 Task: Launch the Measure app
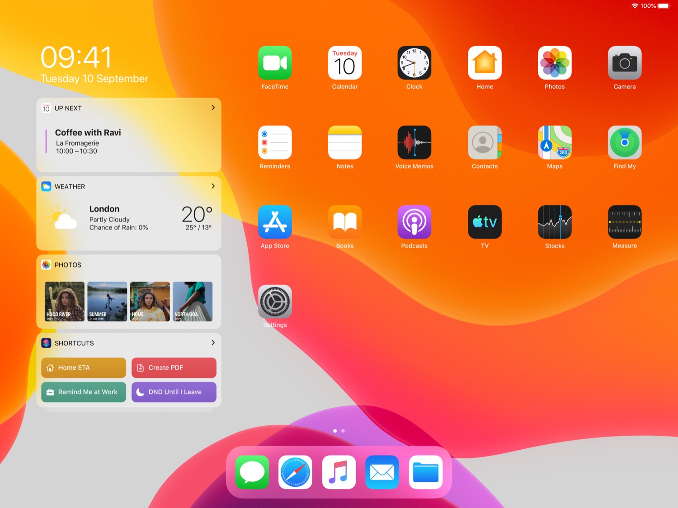(625, 222)
